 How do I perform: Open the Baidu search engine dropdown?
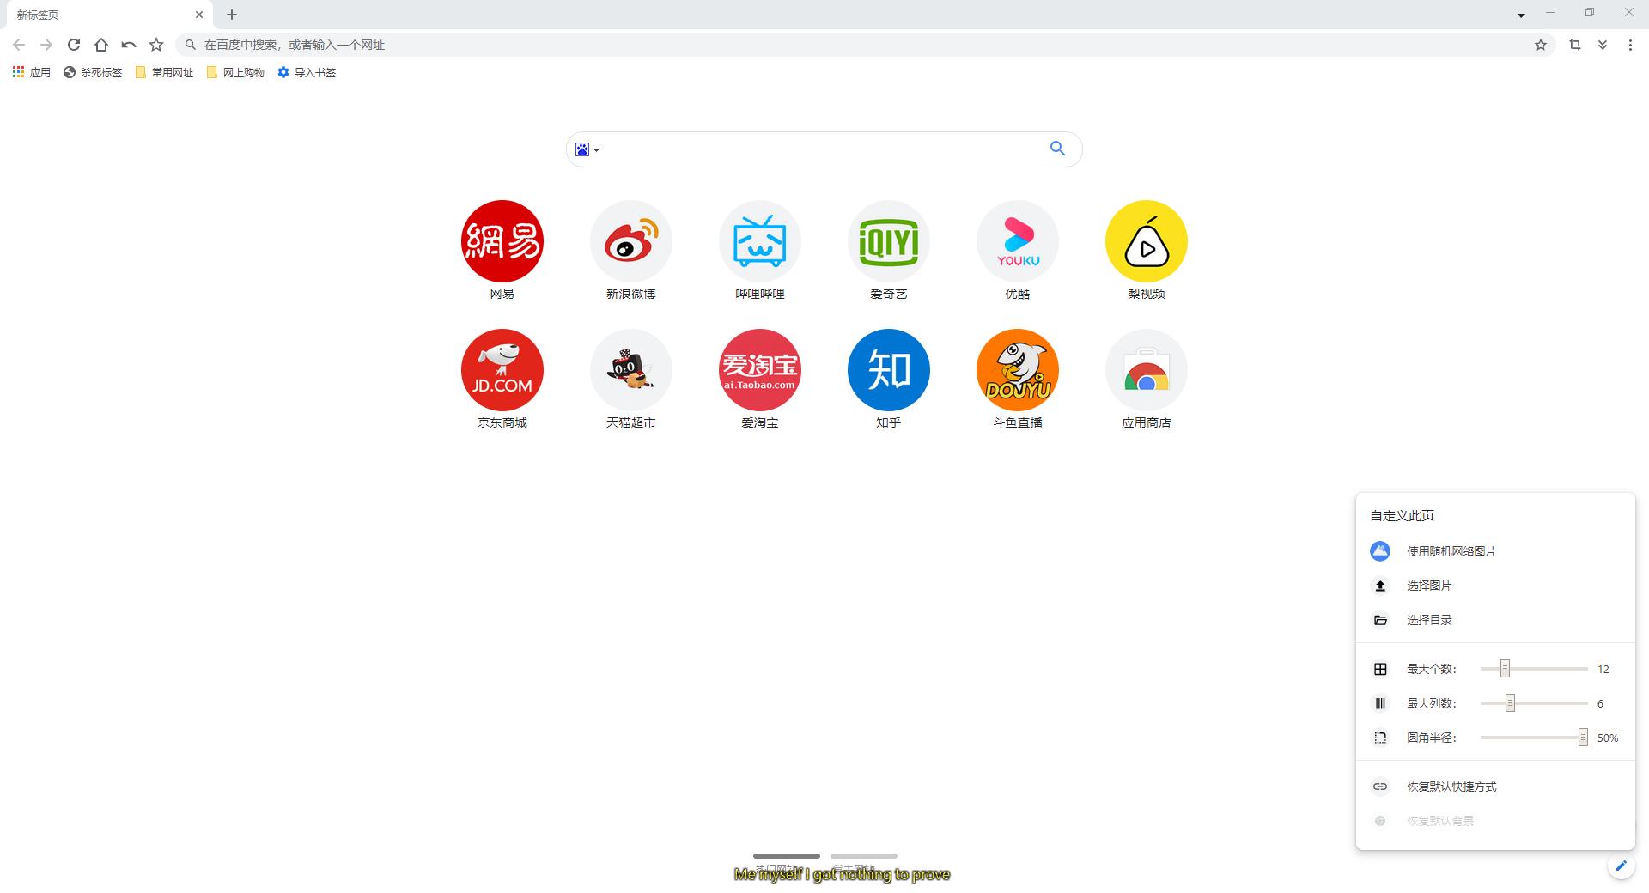tap(587, 149)
